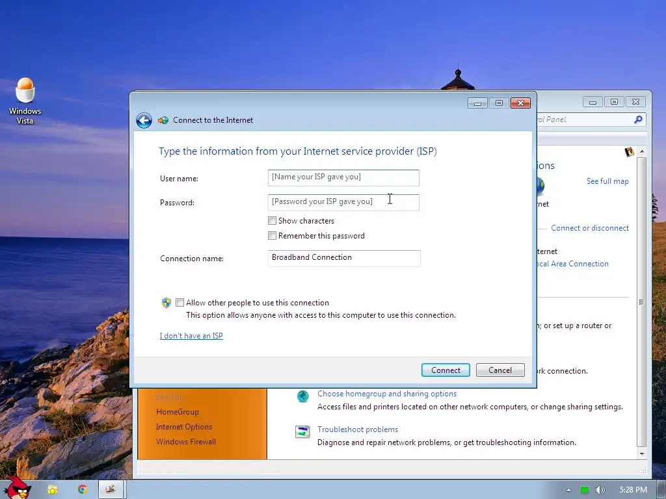The width and height of the screenshot is (666, 499).
Task: Maximize the Control Panel background window
Action: [x=614, y=102]
